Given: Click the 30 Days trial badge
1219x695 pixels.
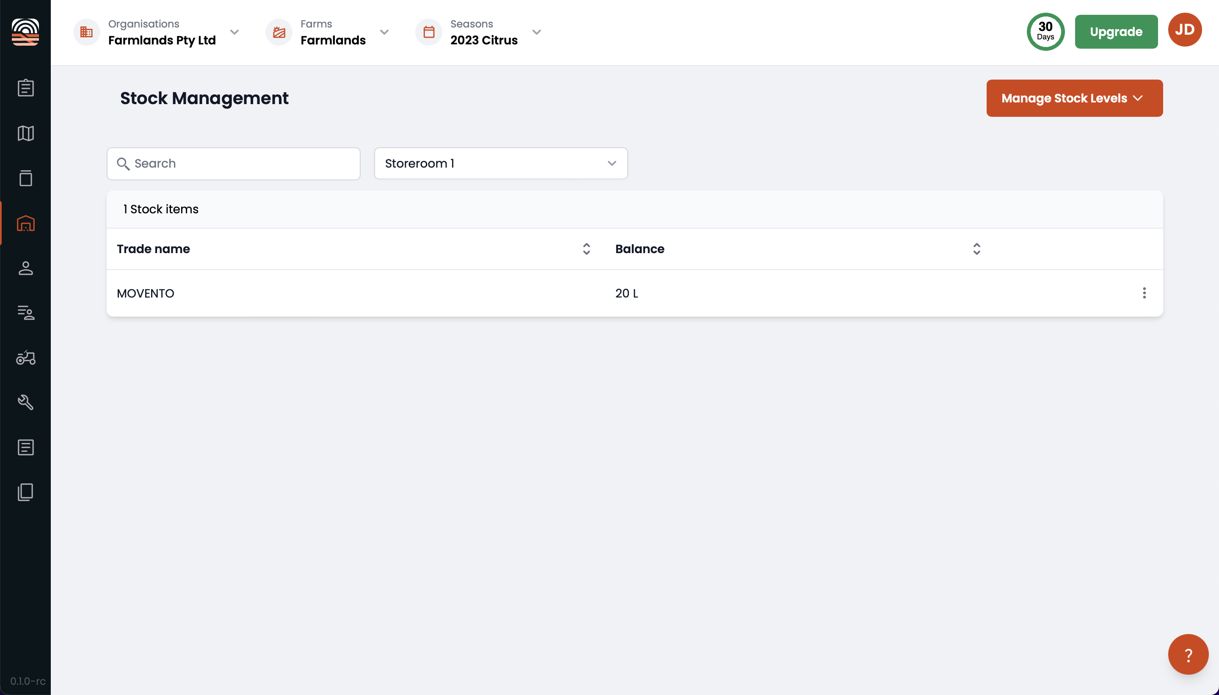Looking at the screenshot, I should tap(1045, 31).
